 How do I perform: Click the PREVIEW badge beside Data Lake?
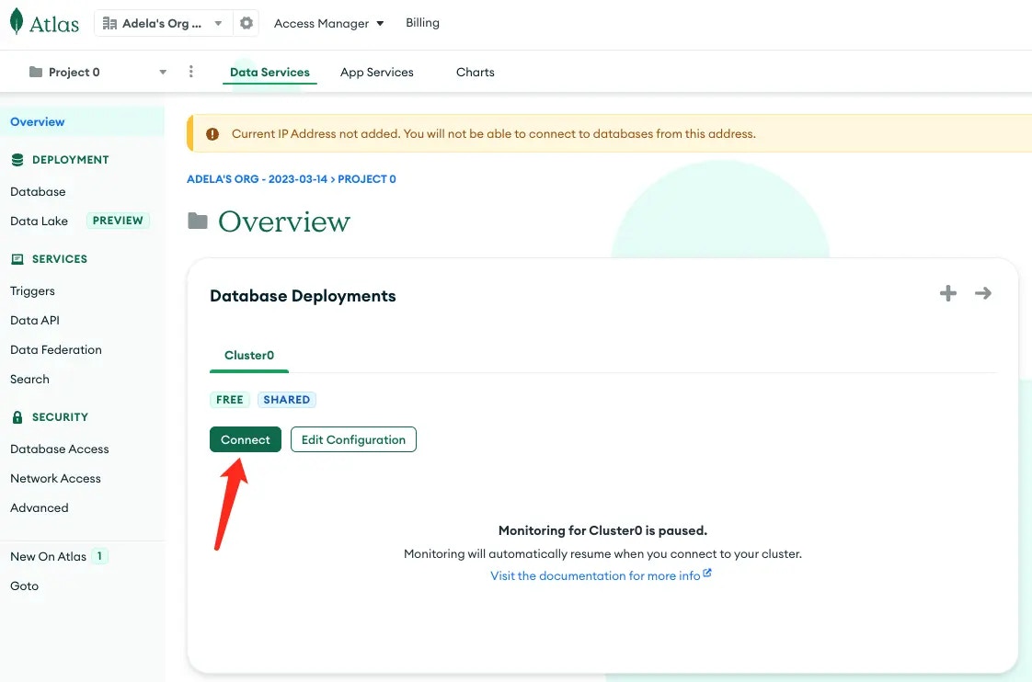tap(118, 221)
